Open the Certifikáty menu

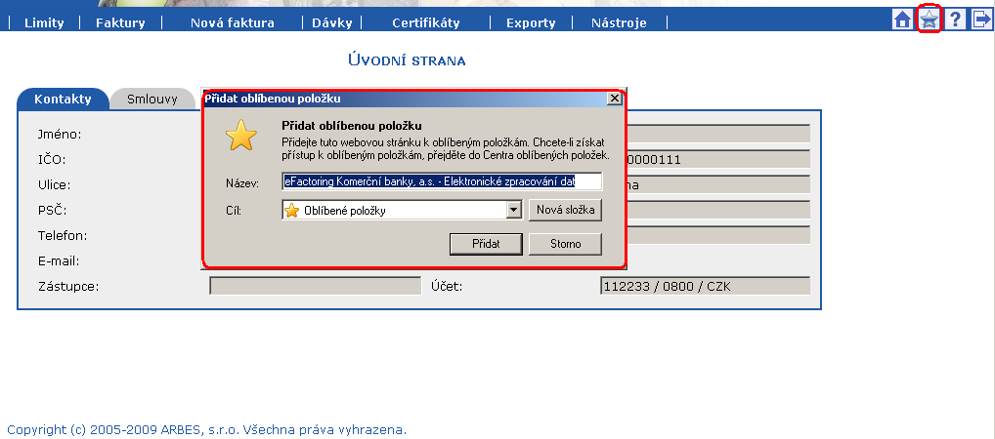click(x=426, y=22)
